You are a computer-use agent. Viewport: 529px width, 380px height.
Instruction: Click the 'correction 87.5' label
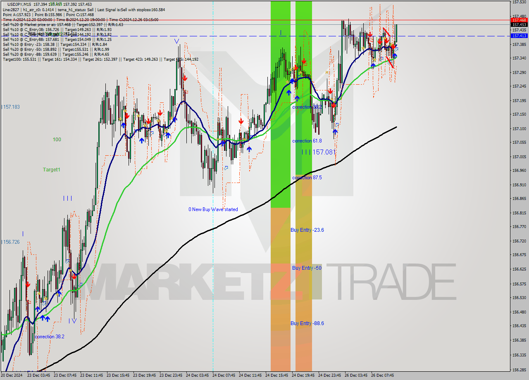coord(307,178)
